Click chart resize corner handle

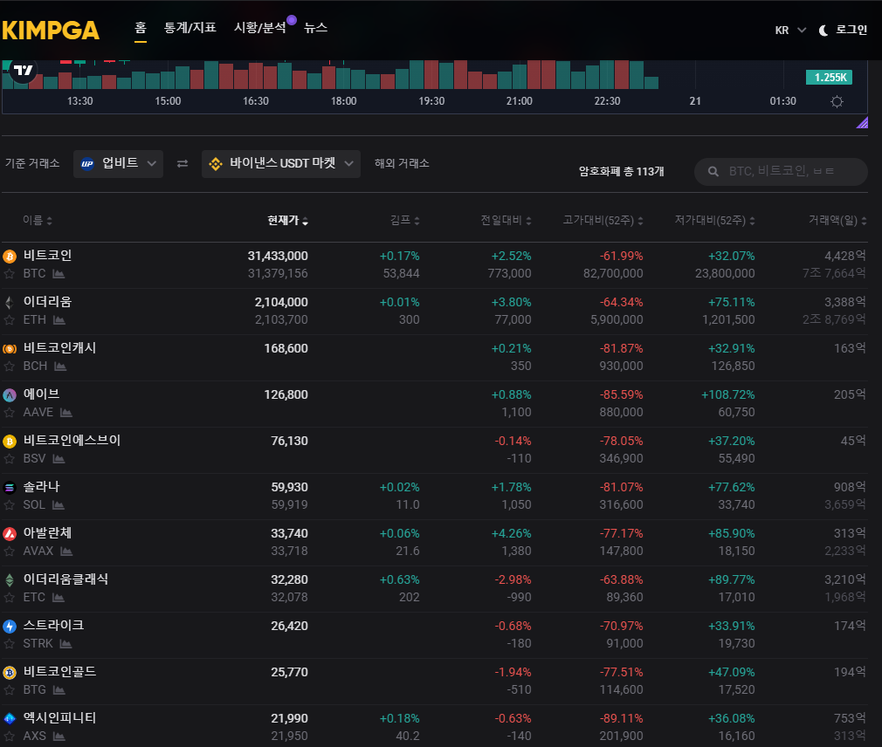862,122
